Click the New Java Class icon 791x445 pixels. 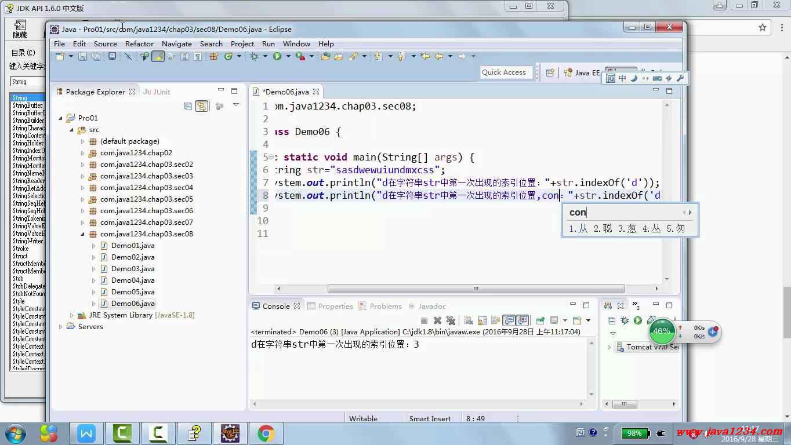[x=228, y=56]
